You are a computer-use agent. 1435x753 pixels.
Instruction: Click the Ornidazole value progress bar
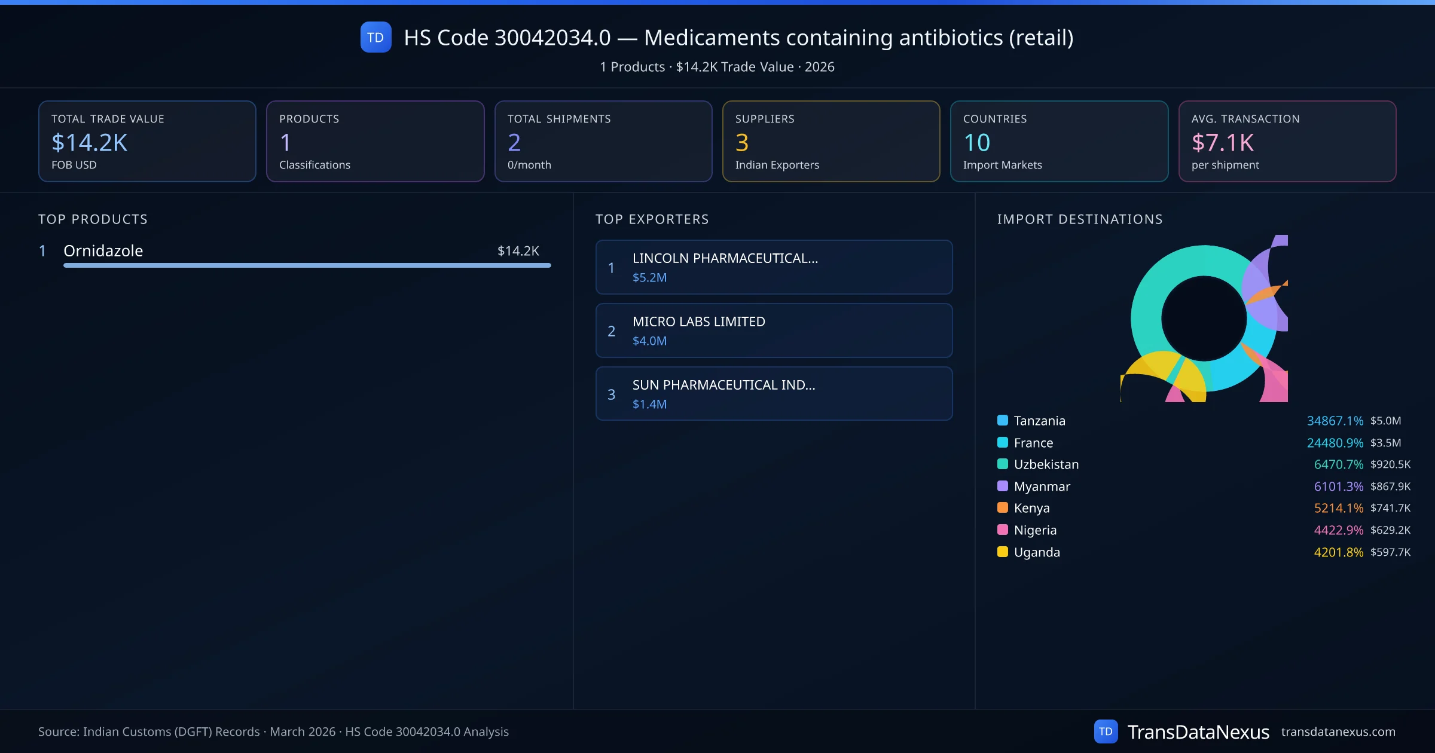307,265
